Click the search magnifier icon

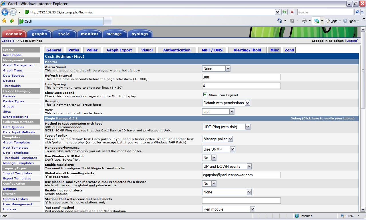[x=357, y=12]
